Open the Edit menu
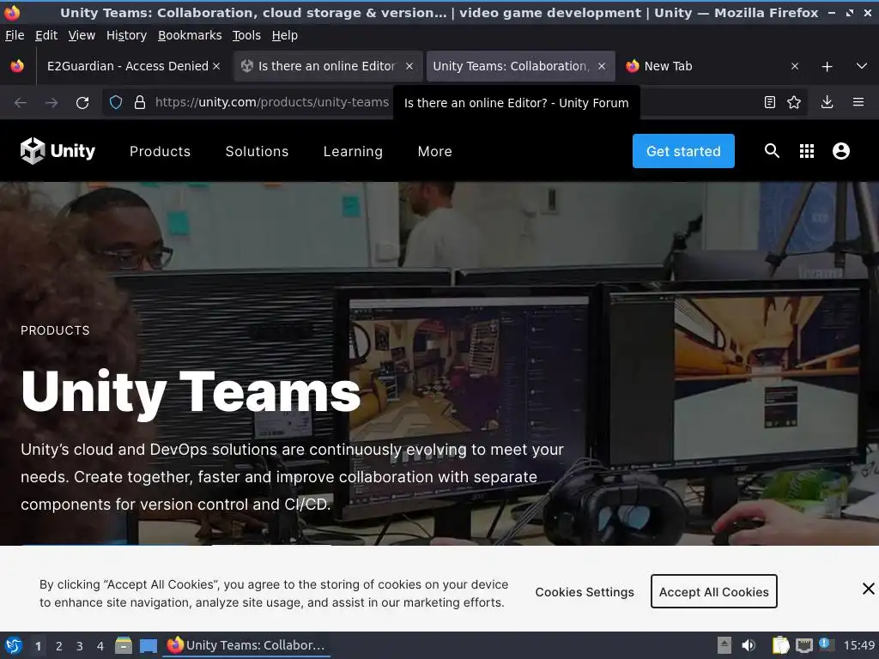The width and height of the screenshot is (879, 659). tap(46, 35)
